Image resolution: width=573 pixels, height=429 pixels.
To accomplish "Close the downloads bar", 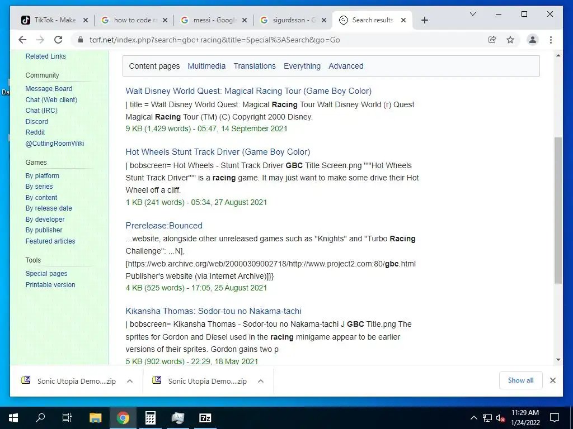I will click(x=552, y=380).
